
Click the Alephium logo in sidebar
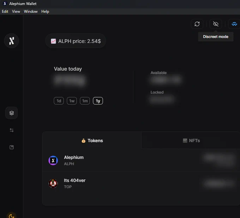(x=12, y=41)
